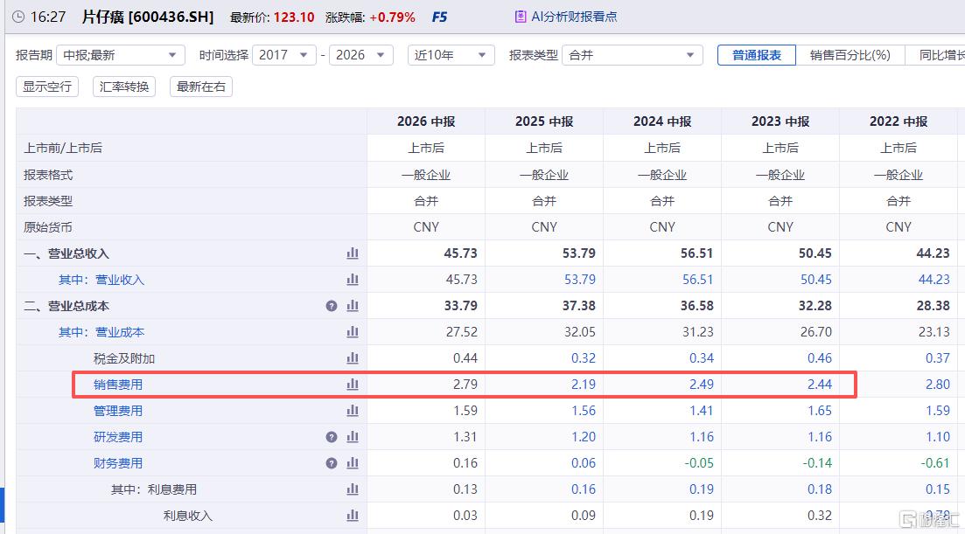Expand the 近10年 range dropdown

coord(451,55)
